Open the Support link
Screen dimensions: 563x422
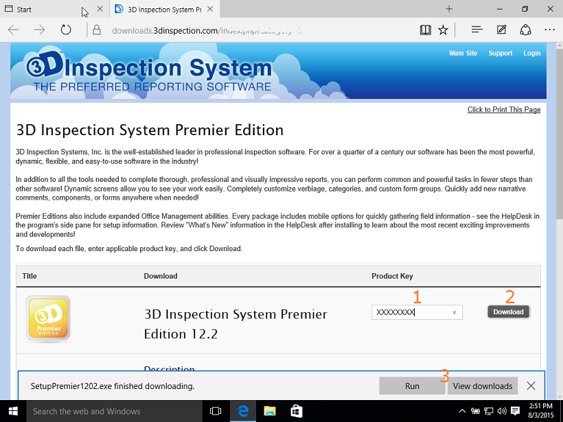coord(501,53)
